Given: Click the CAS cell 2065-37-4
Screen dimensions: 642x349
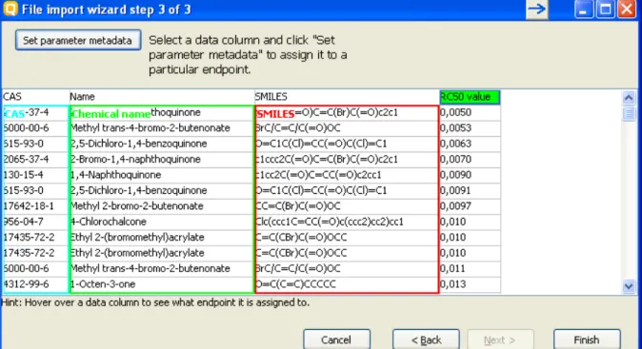Looking at the screenshot, I should pos(35,159).
